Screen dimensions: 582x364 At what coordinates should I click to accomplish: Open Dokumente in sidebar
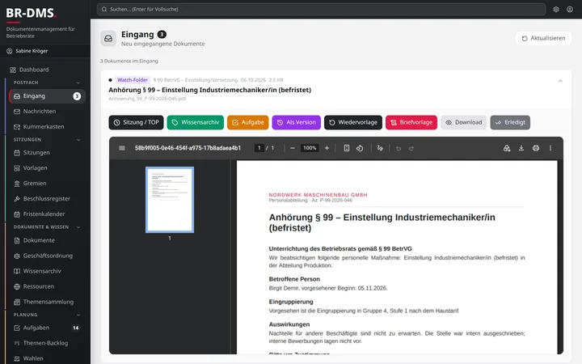coord(47,240)
